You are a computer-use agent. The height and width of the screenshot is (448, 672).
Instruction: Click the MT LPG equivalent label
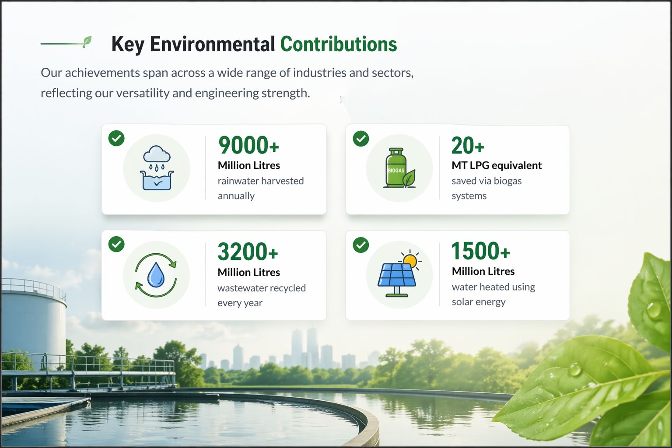pyautogui.click(x=497, y=165)
